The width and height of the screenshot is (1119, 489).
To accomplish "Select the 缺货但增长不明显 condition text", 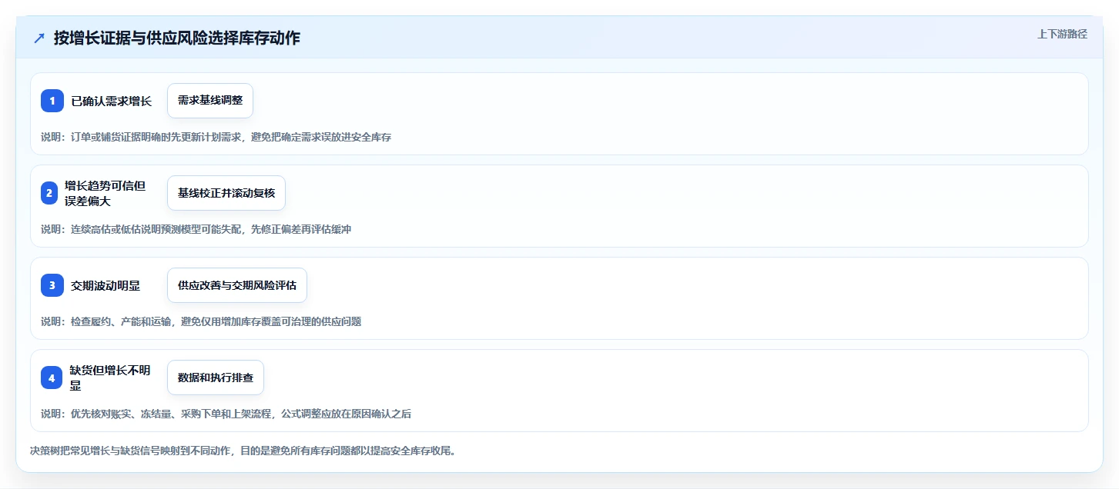I will tap(110, 378).
